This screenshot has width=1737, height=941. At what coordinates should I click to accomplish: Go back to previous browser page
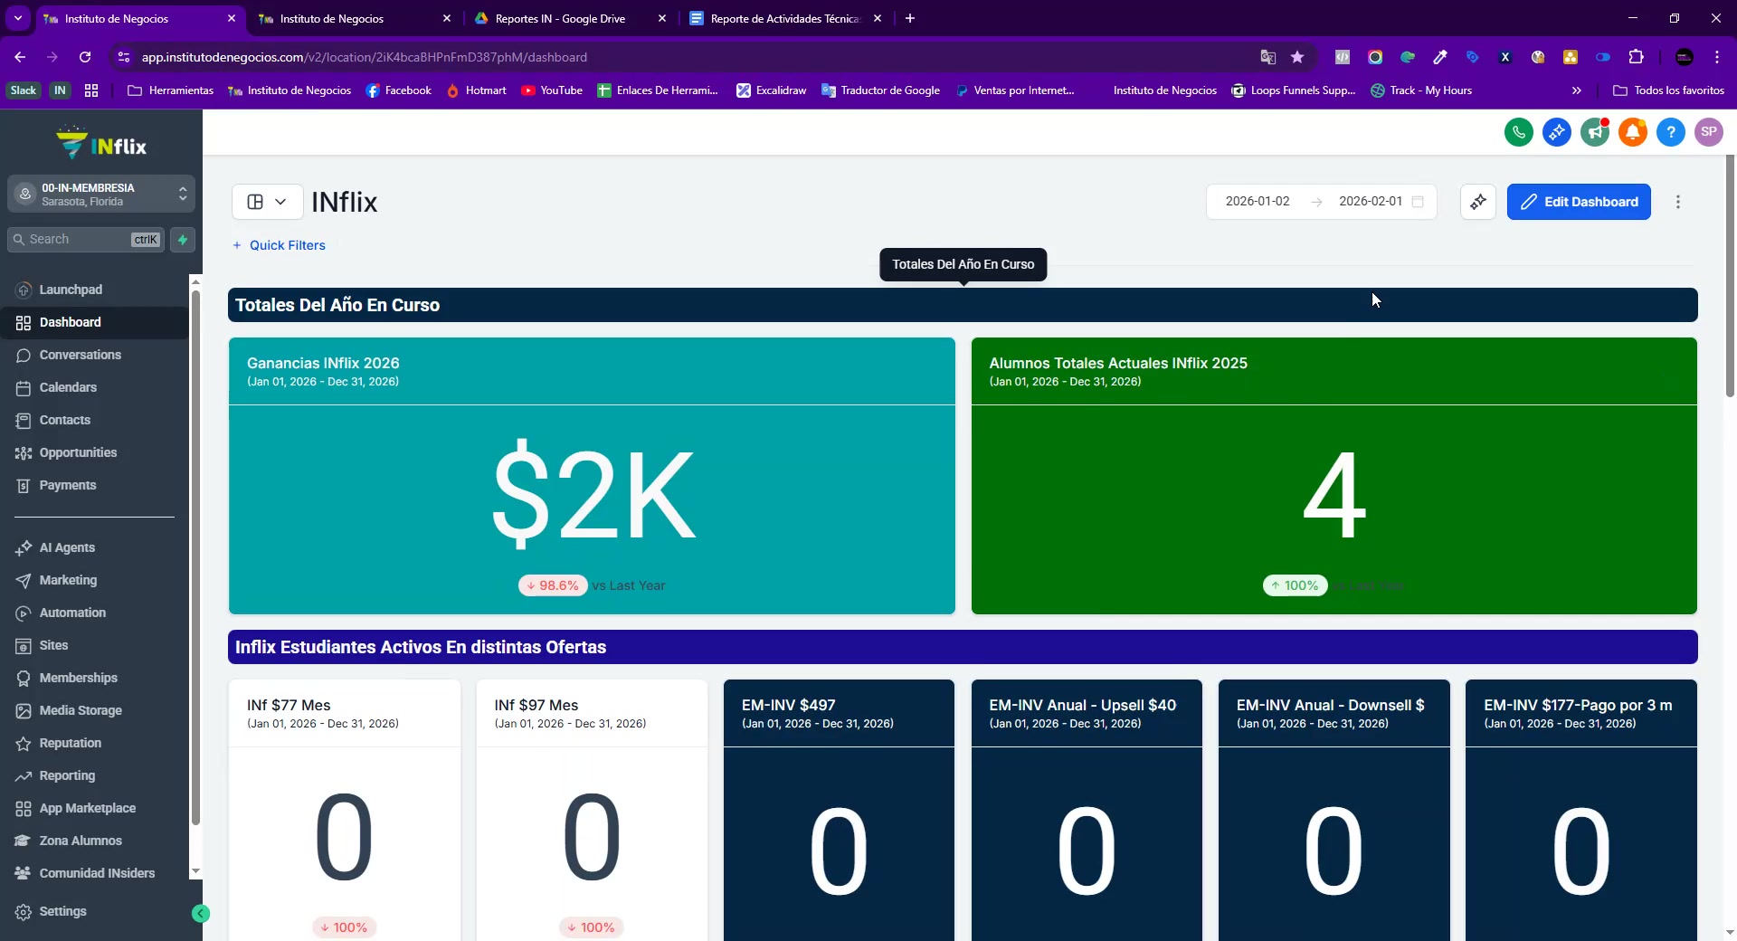pos(20,57)
